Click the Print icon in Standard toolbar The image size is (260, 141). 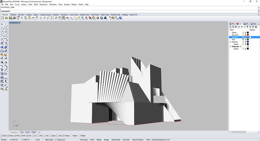point(14,18)
